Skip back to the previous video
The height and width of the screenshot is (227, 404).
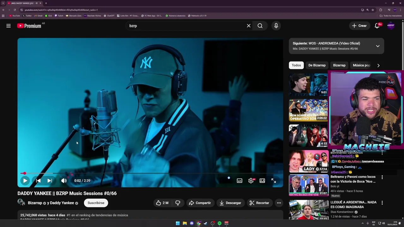[x=38, y=181]
